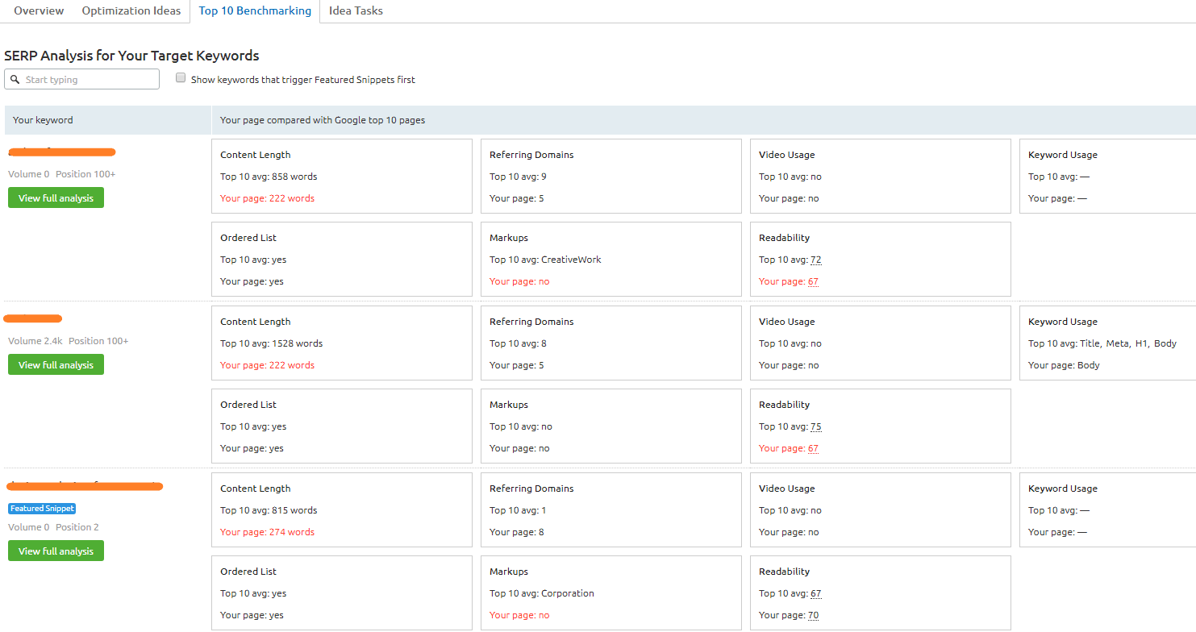The image size is (1196, 632).
Task: Click the topmost View full analysis button
Action: coord(56,198)
